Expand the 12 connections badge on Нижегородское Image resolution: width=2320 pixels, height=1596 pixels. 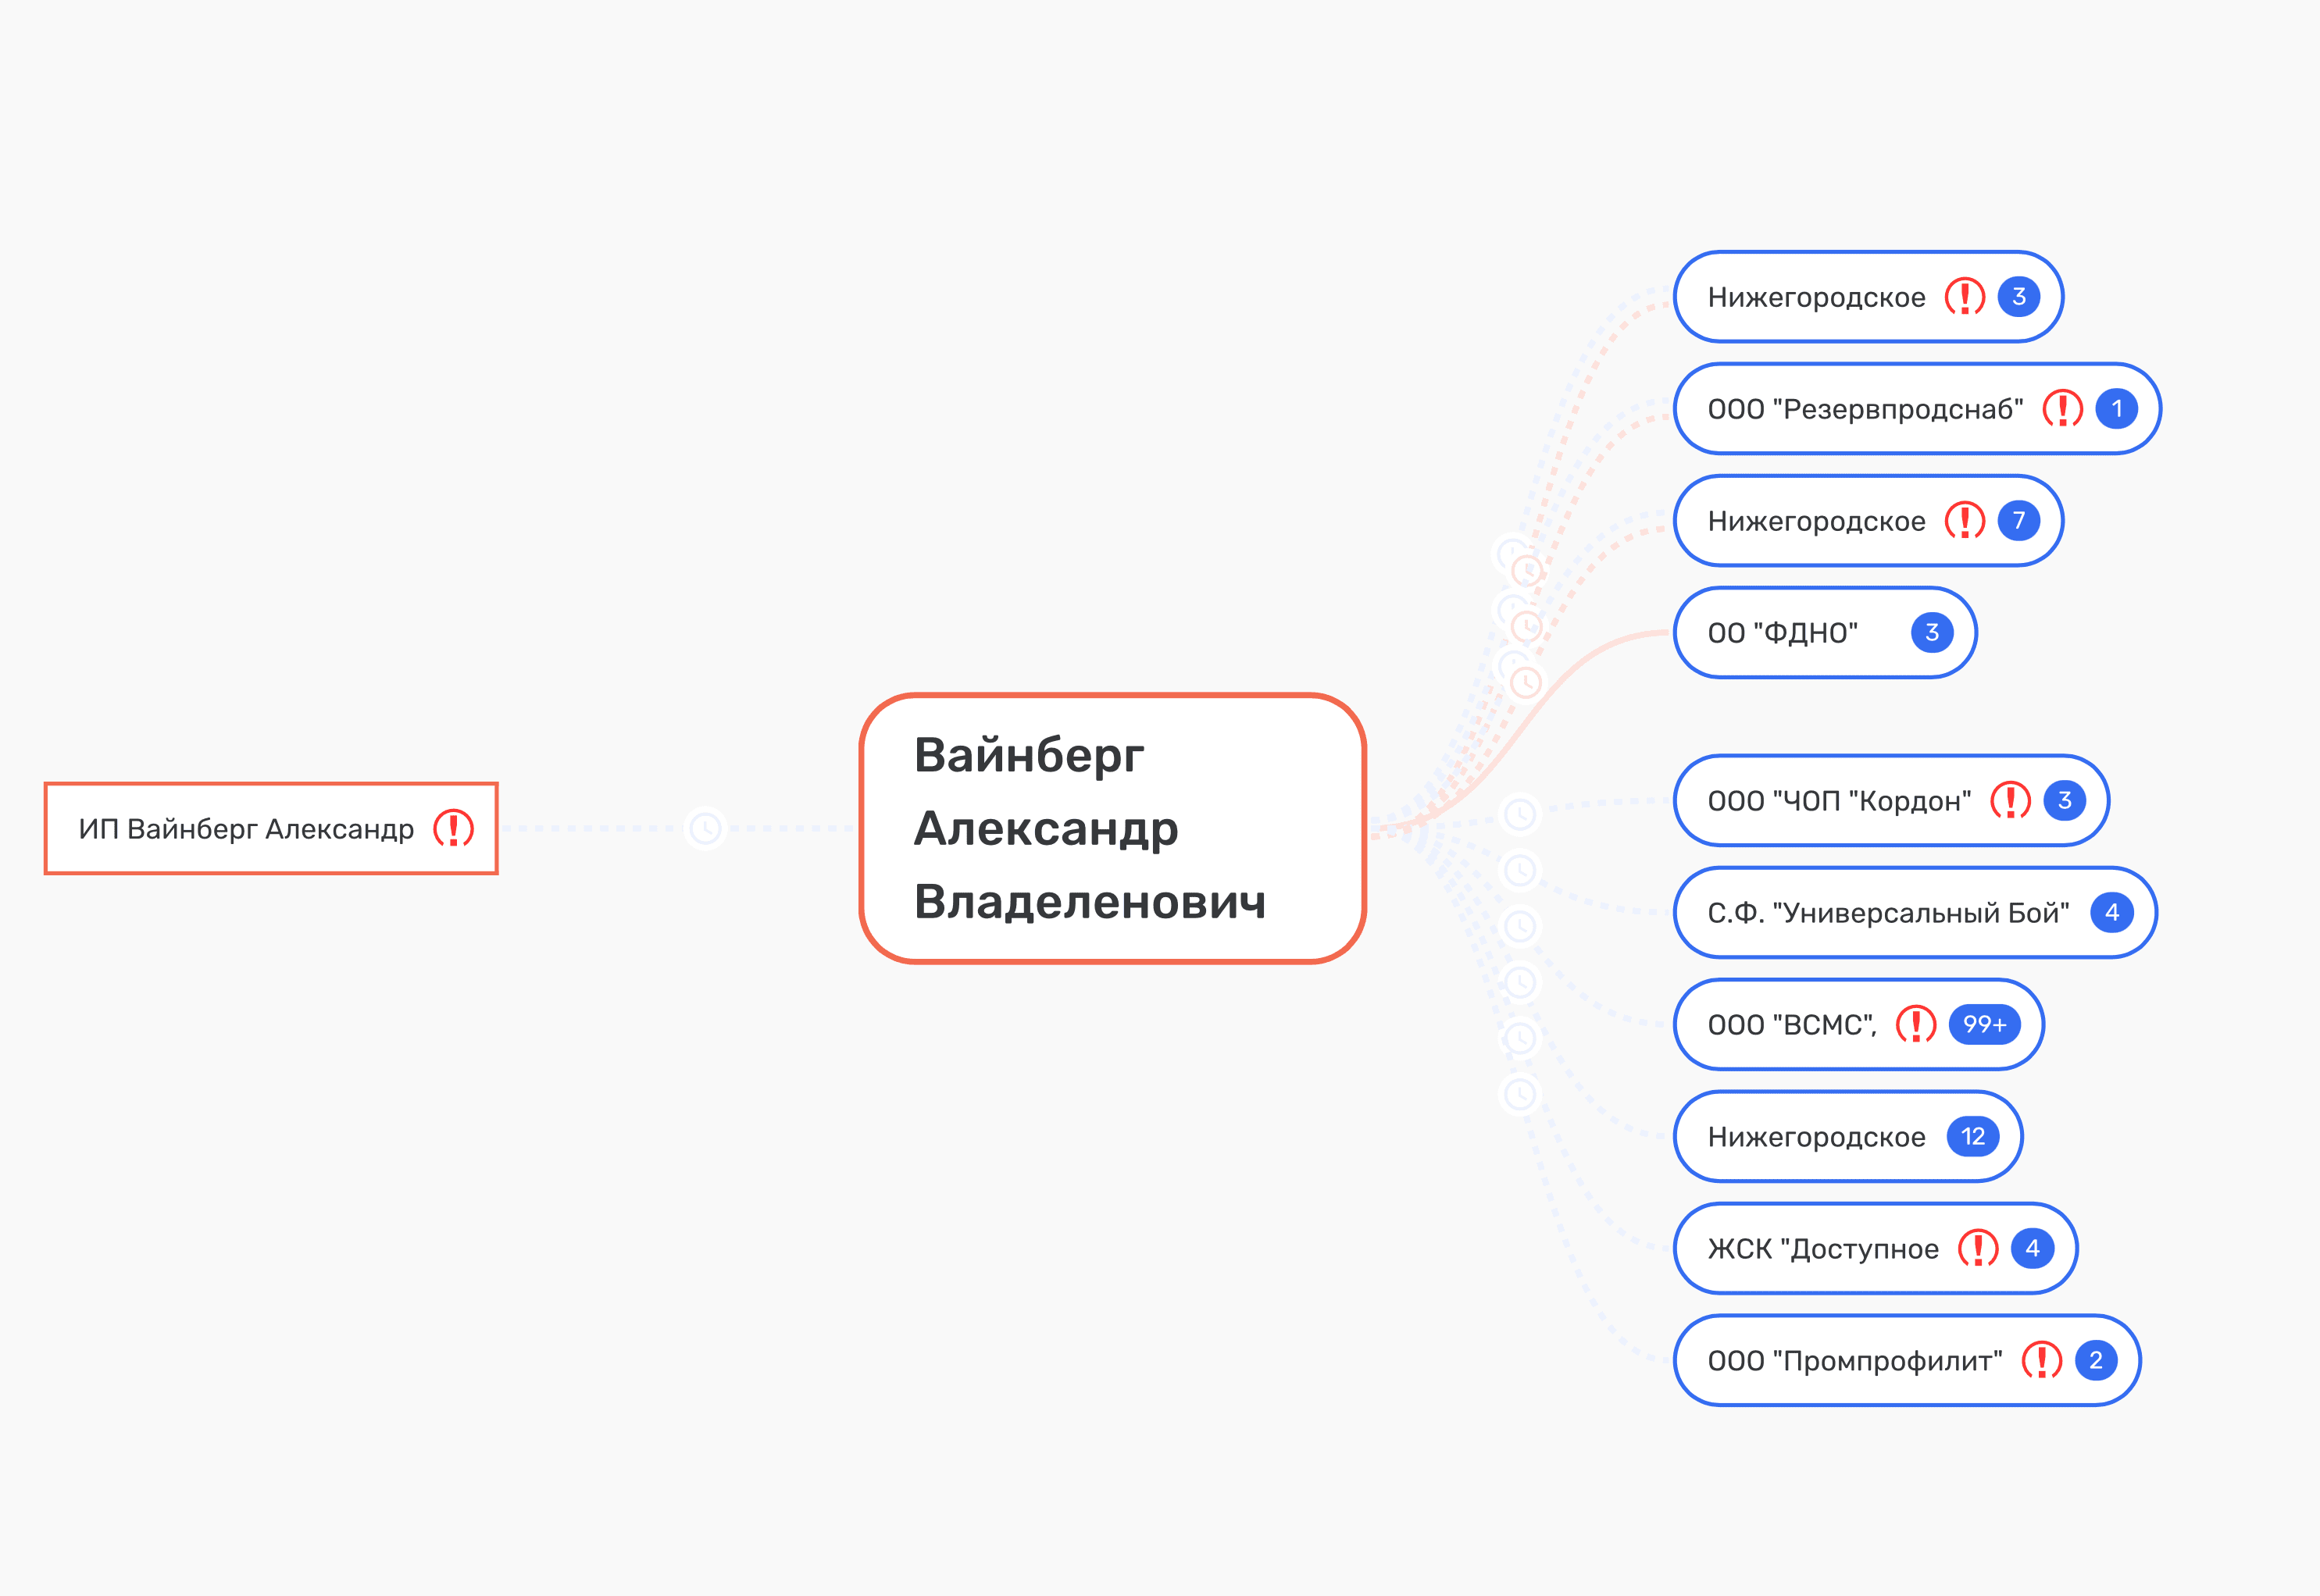(x=1972, y=1137)
